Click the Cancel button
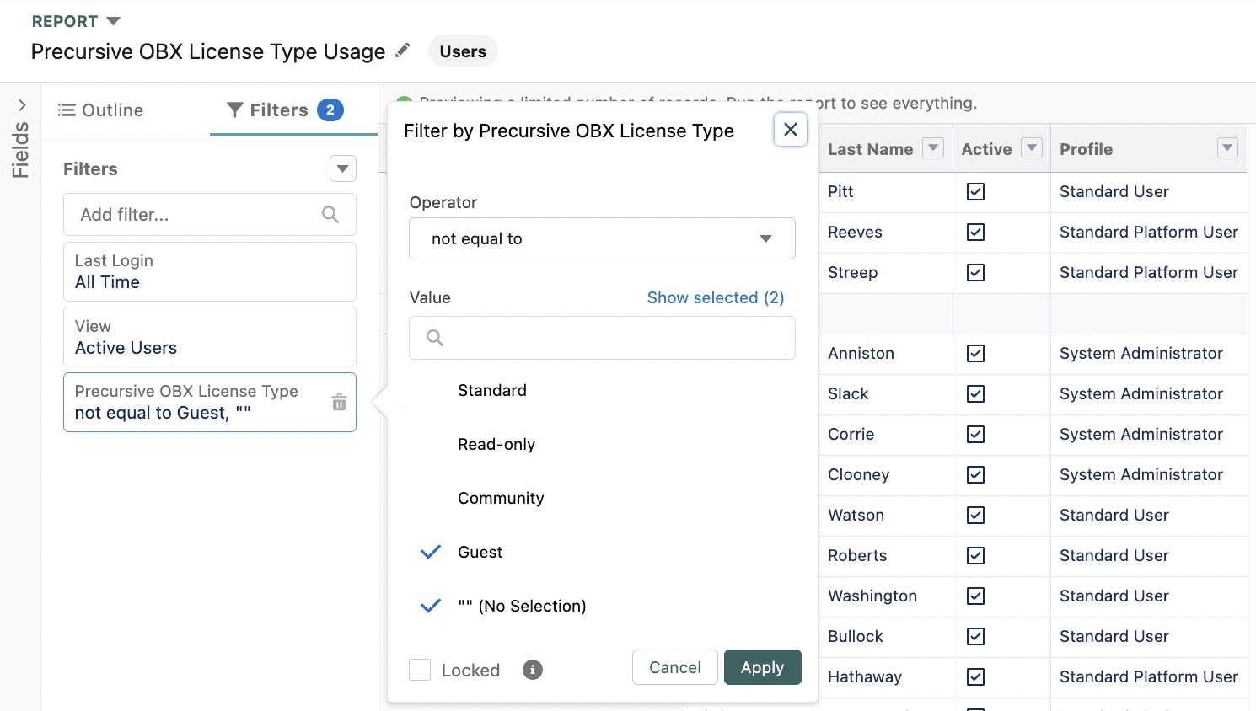Image resolution: width=1256 pixels, height=711 pixels. [675, 667]
